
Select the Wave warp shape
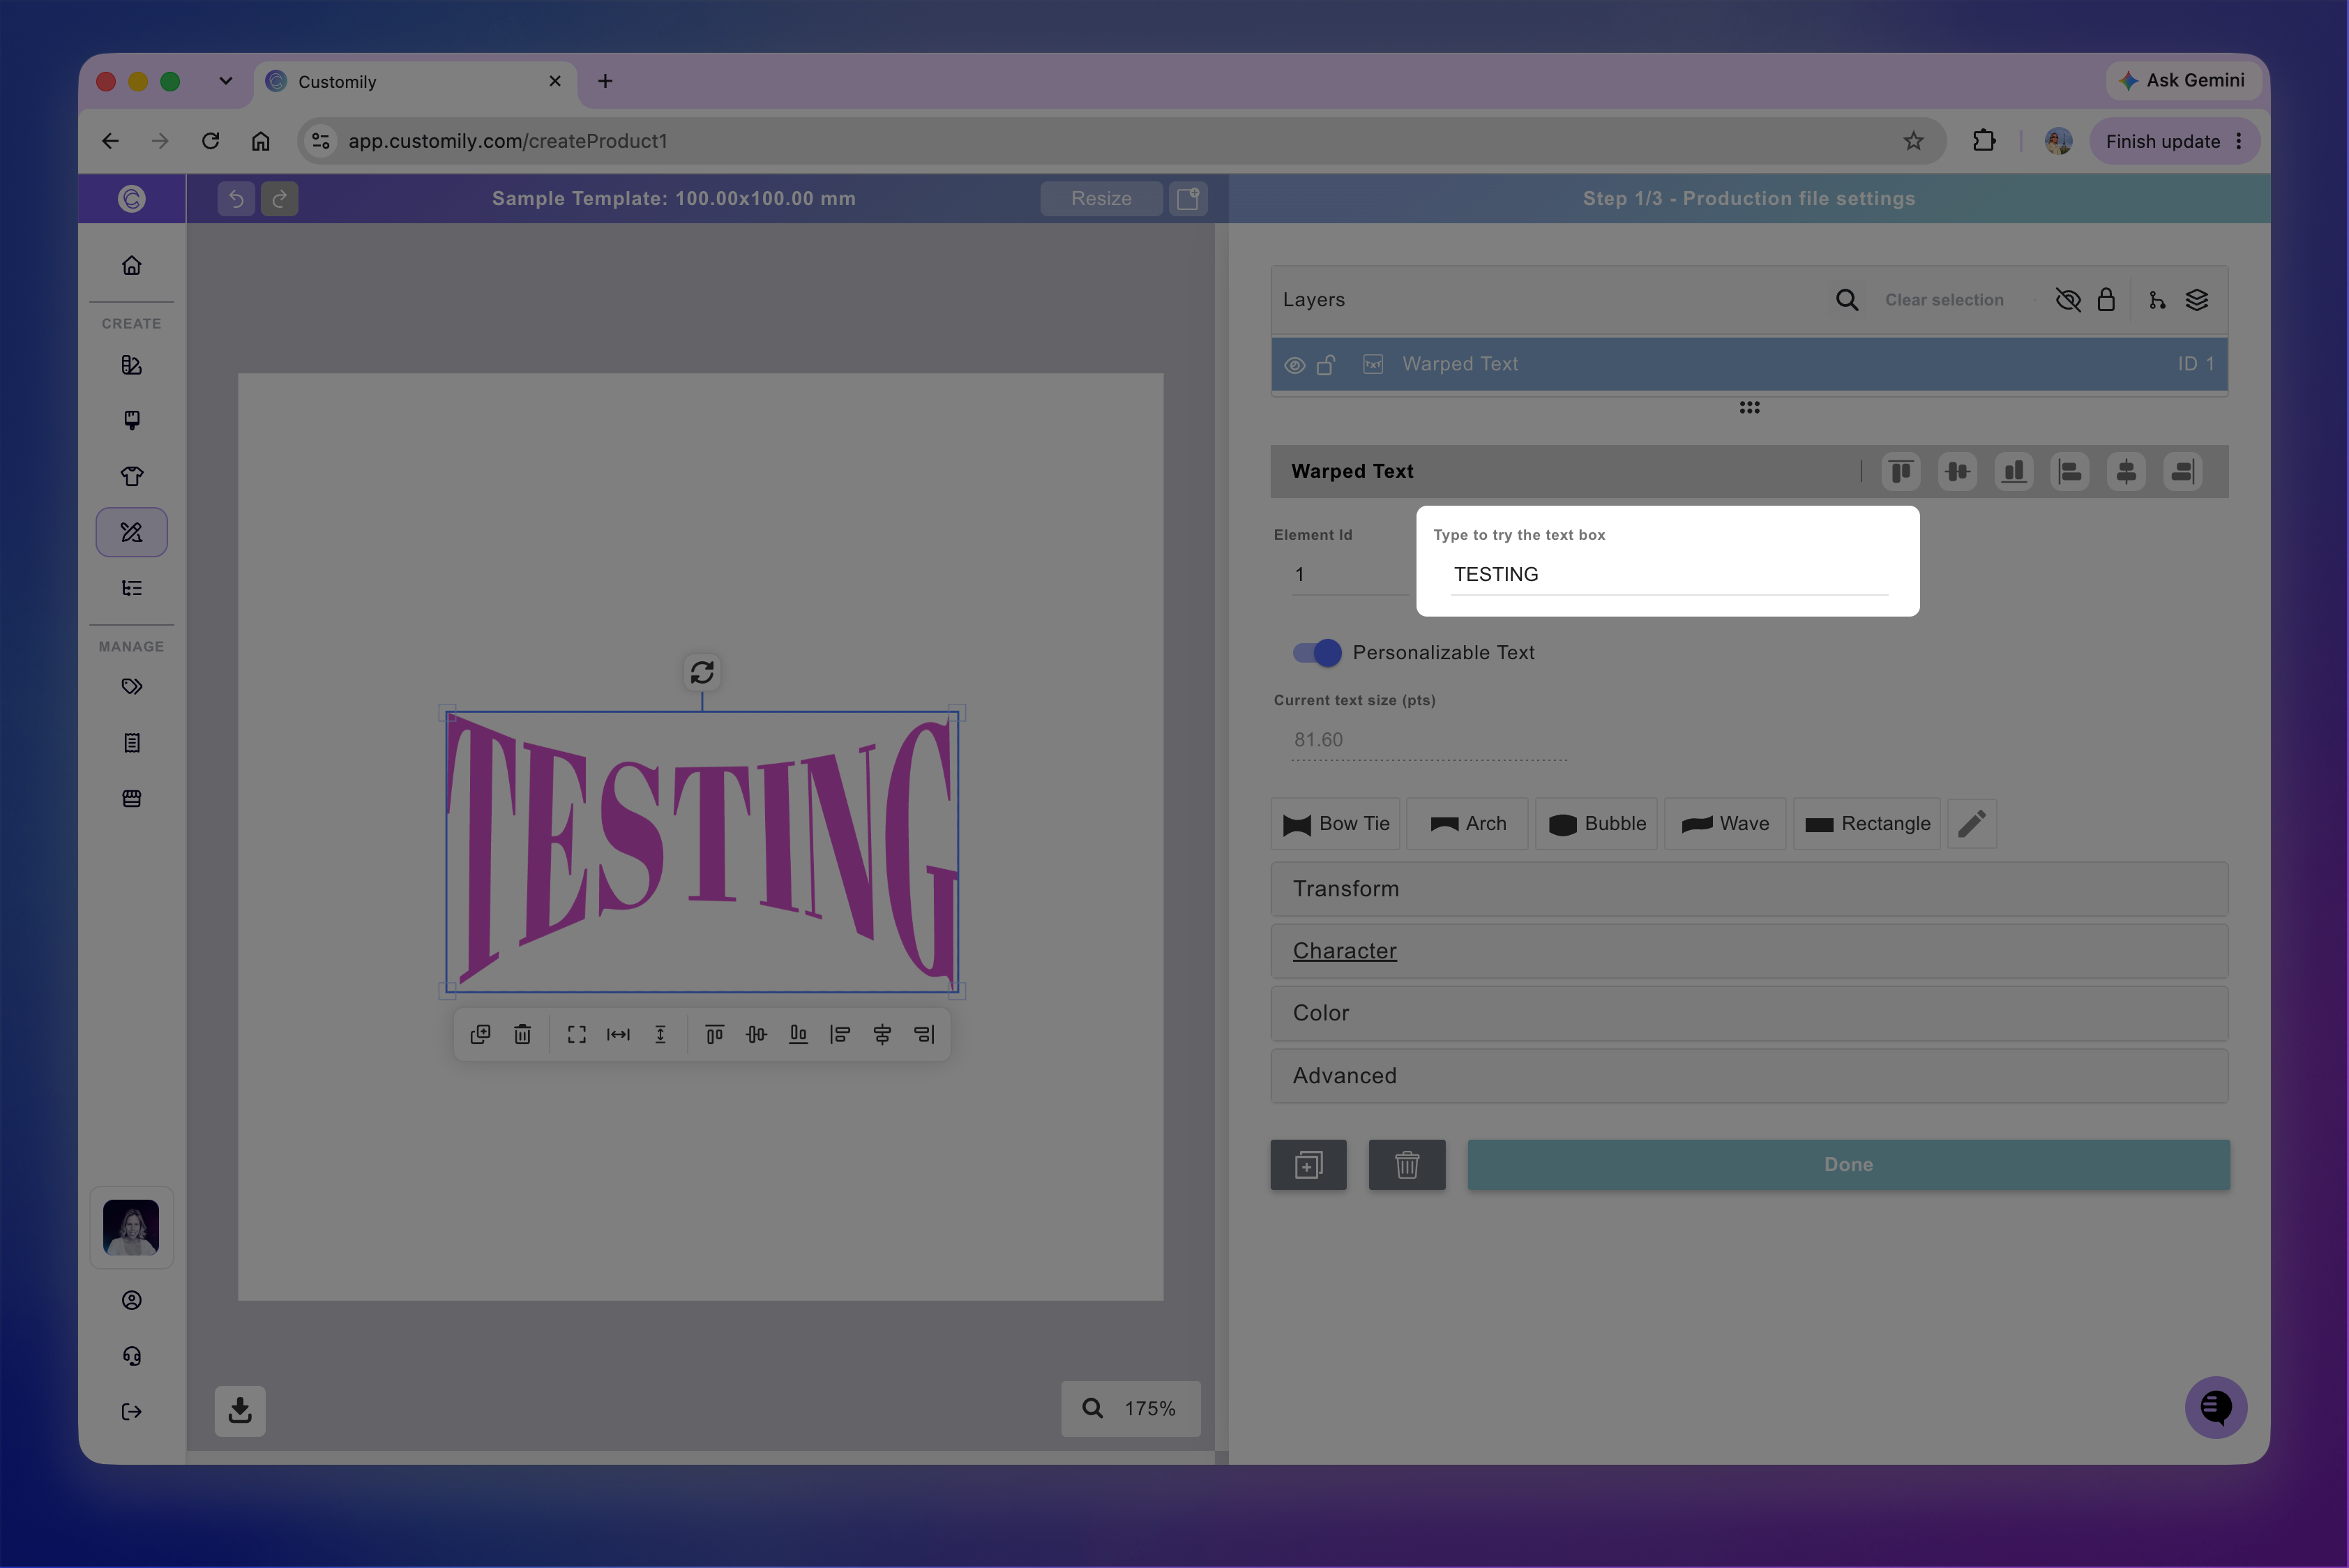coord(1725,824)
